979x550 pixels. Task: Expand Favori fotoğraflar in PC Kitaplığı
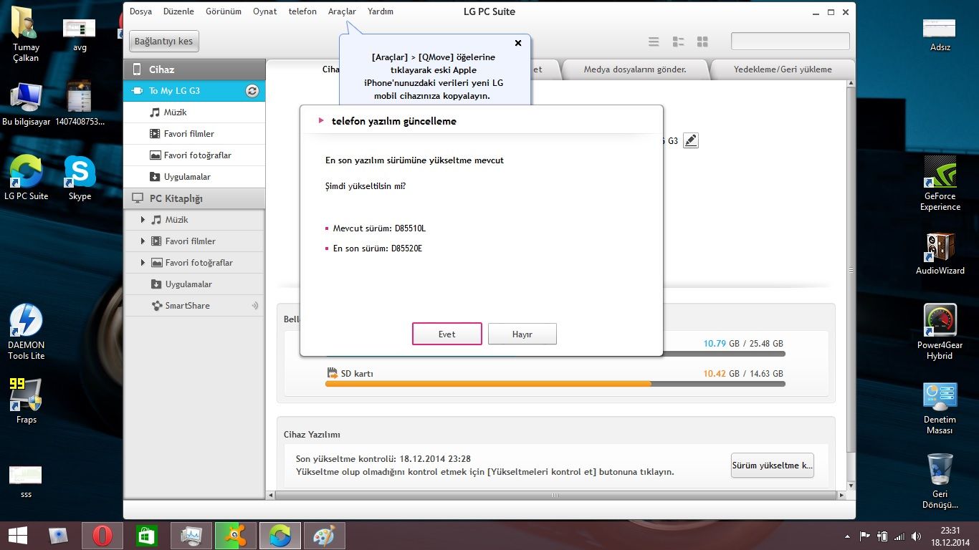[x=143, y=263]
